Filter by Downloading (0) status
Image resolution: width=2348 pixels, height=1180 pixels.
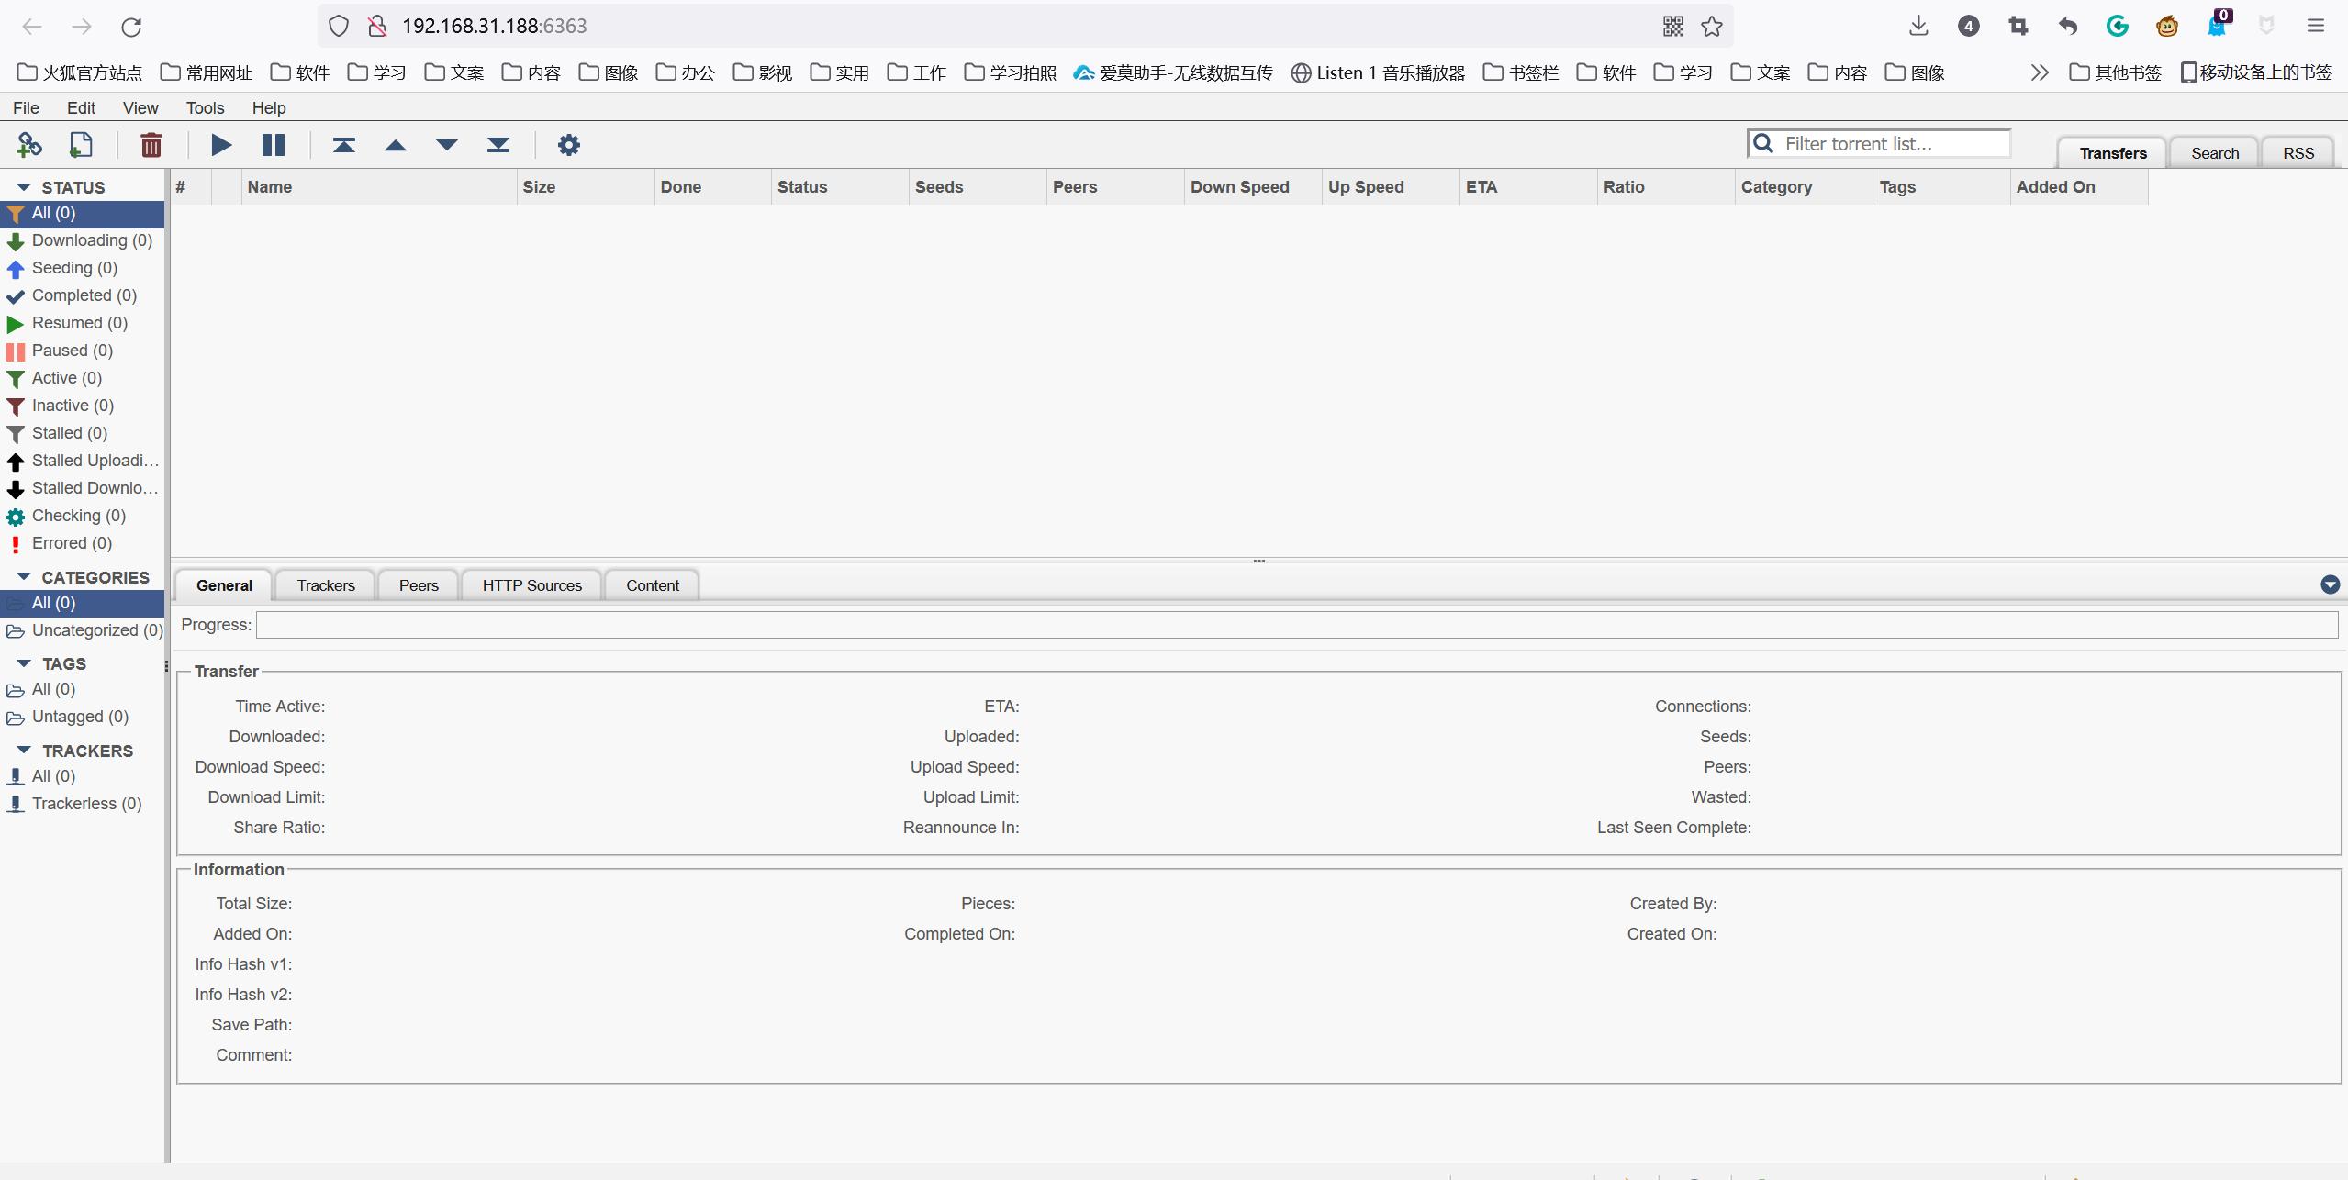pyautogui.click(x=91, y=240)
